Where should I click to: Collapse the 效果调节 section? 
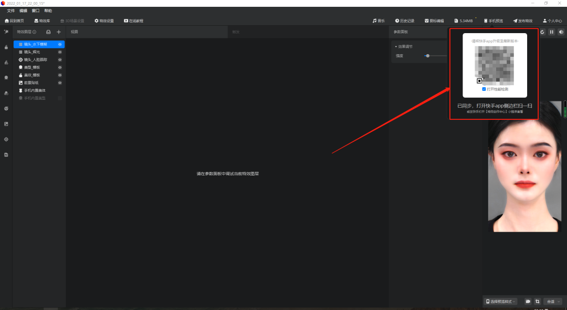pyautogui.click(x=396, y=47)
